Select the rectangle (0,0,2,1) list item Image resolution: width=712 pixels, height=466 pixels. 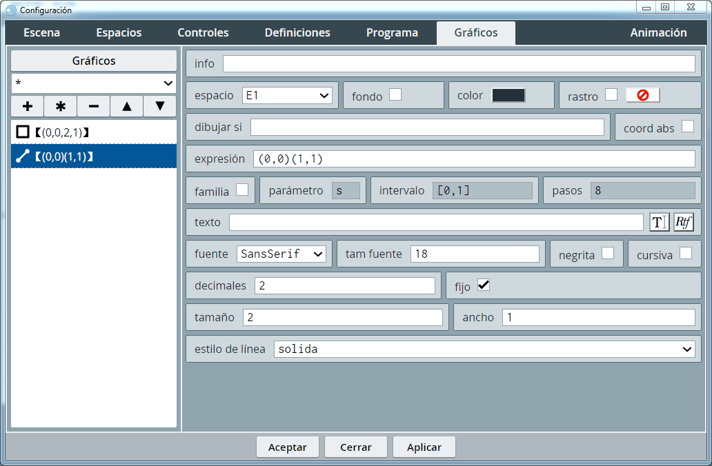(x=94, y=132)
